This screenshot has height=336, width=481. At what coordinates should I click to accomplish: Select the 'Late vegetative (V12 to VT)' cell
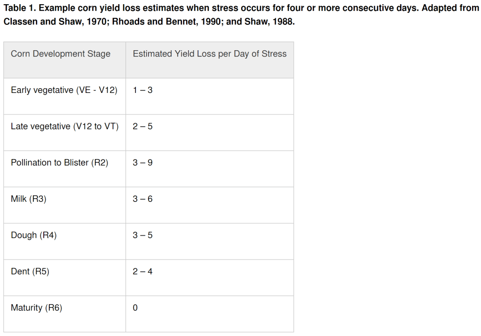[64, 126]
